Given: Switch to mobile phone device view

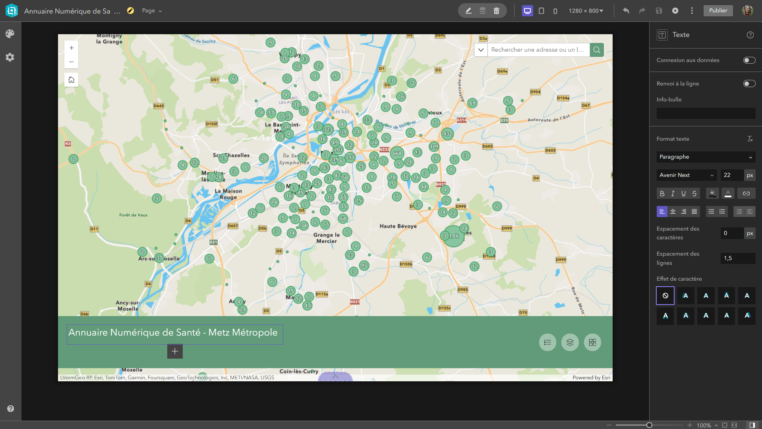Looking at the screenshot, I should pos(555,11).
